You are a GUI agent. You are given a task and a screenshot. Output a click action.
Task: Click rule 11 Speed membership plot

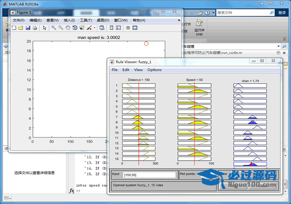[x=194, y=138]
